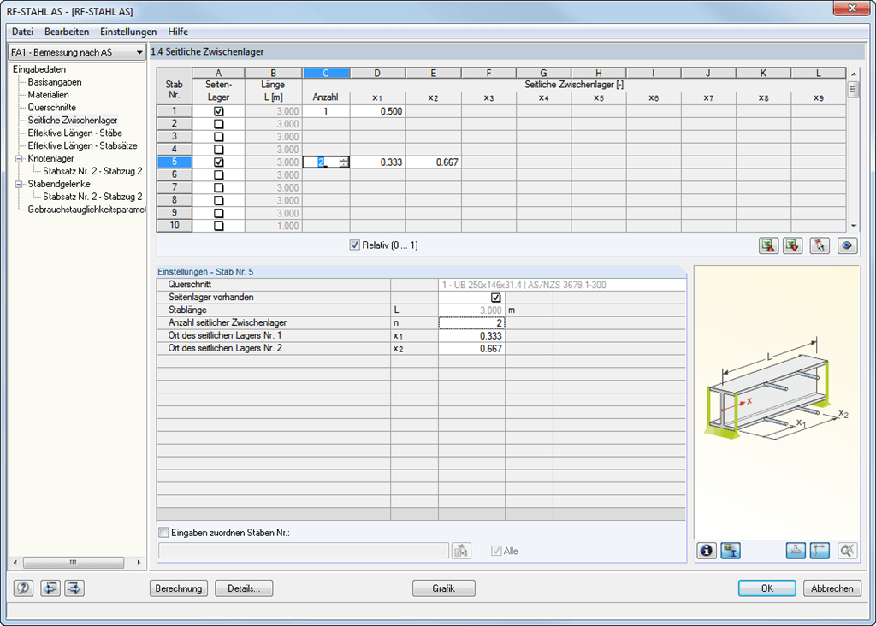Image resolution: width=876 pixels, height=626 pixels.
Task: Select Seitliche Zwischenlager in the navigator
Action: point(73,121)
